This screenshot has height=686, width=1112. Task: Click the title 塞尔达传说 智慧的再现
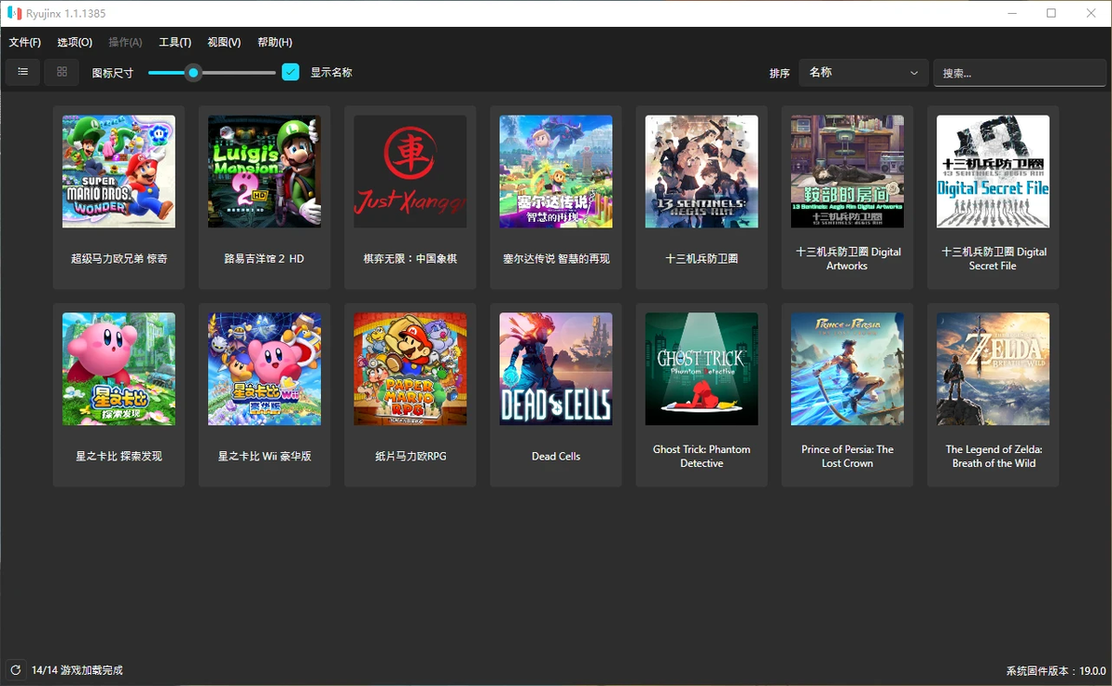(x=556, y=259)
